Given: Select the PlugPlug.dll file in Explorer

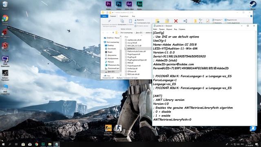Looking at the screenshot, I should [x=130, y=57].
